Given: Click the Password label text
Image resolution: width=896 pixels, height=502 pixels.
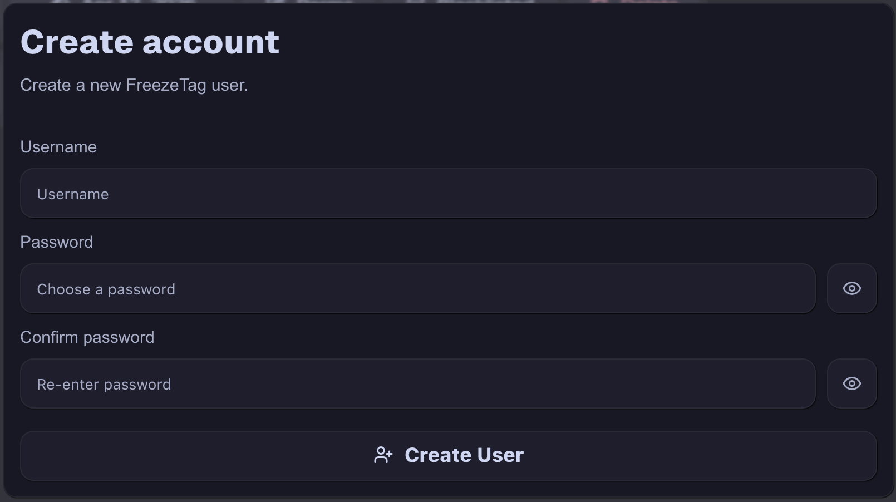Looking at the screenshot, I should [56, 242].
